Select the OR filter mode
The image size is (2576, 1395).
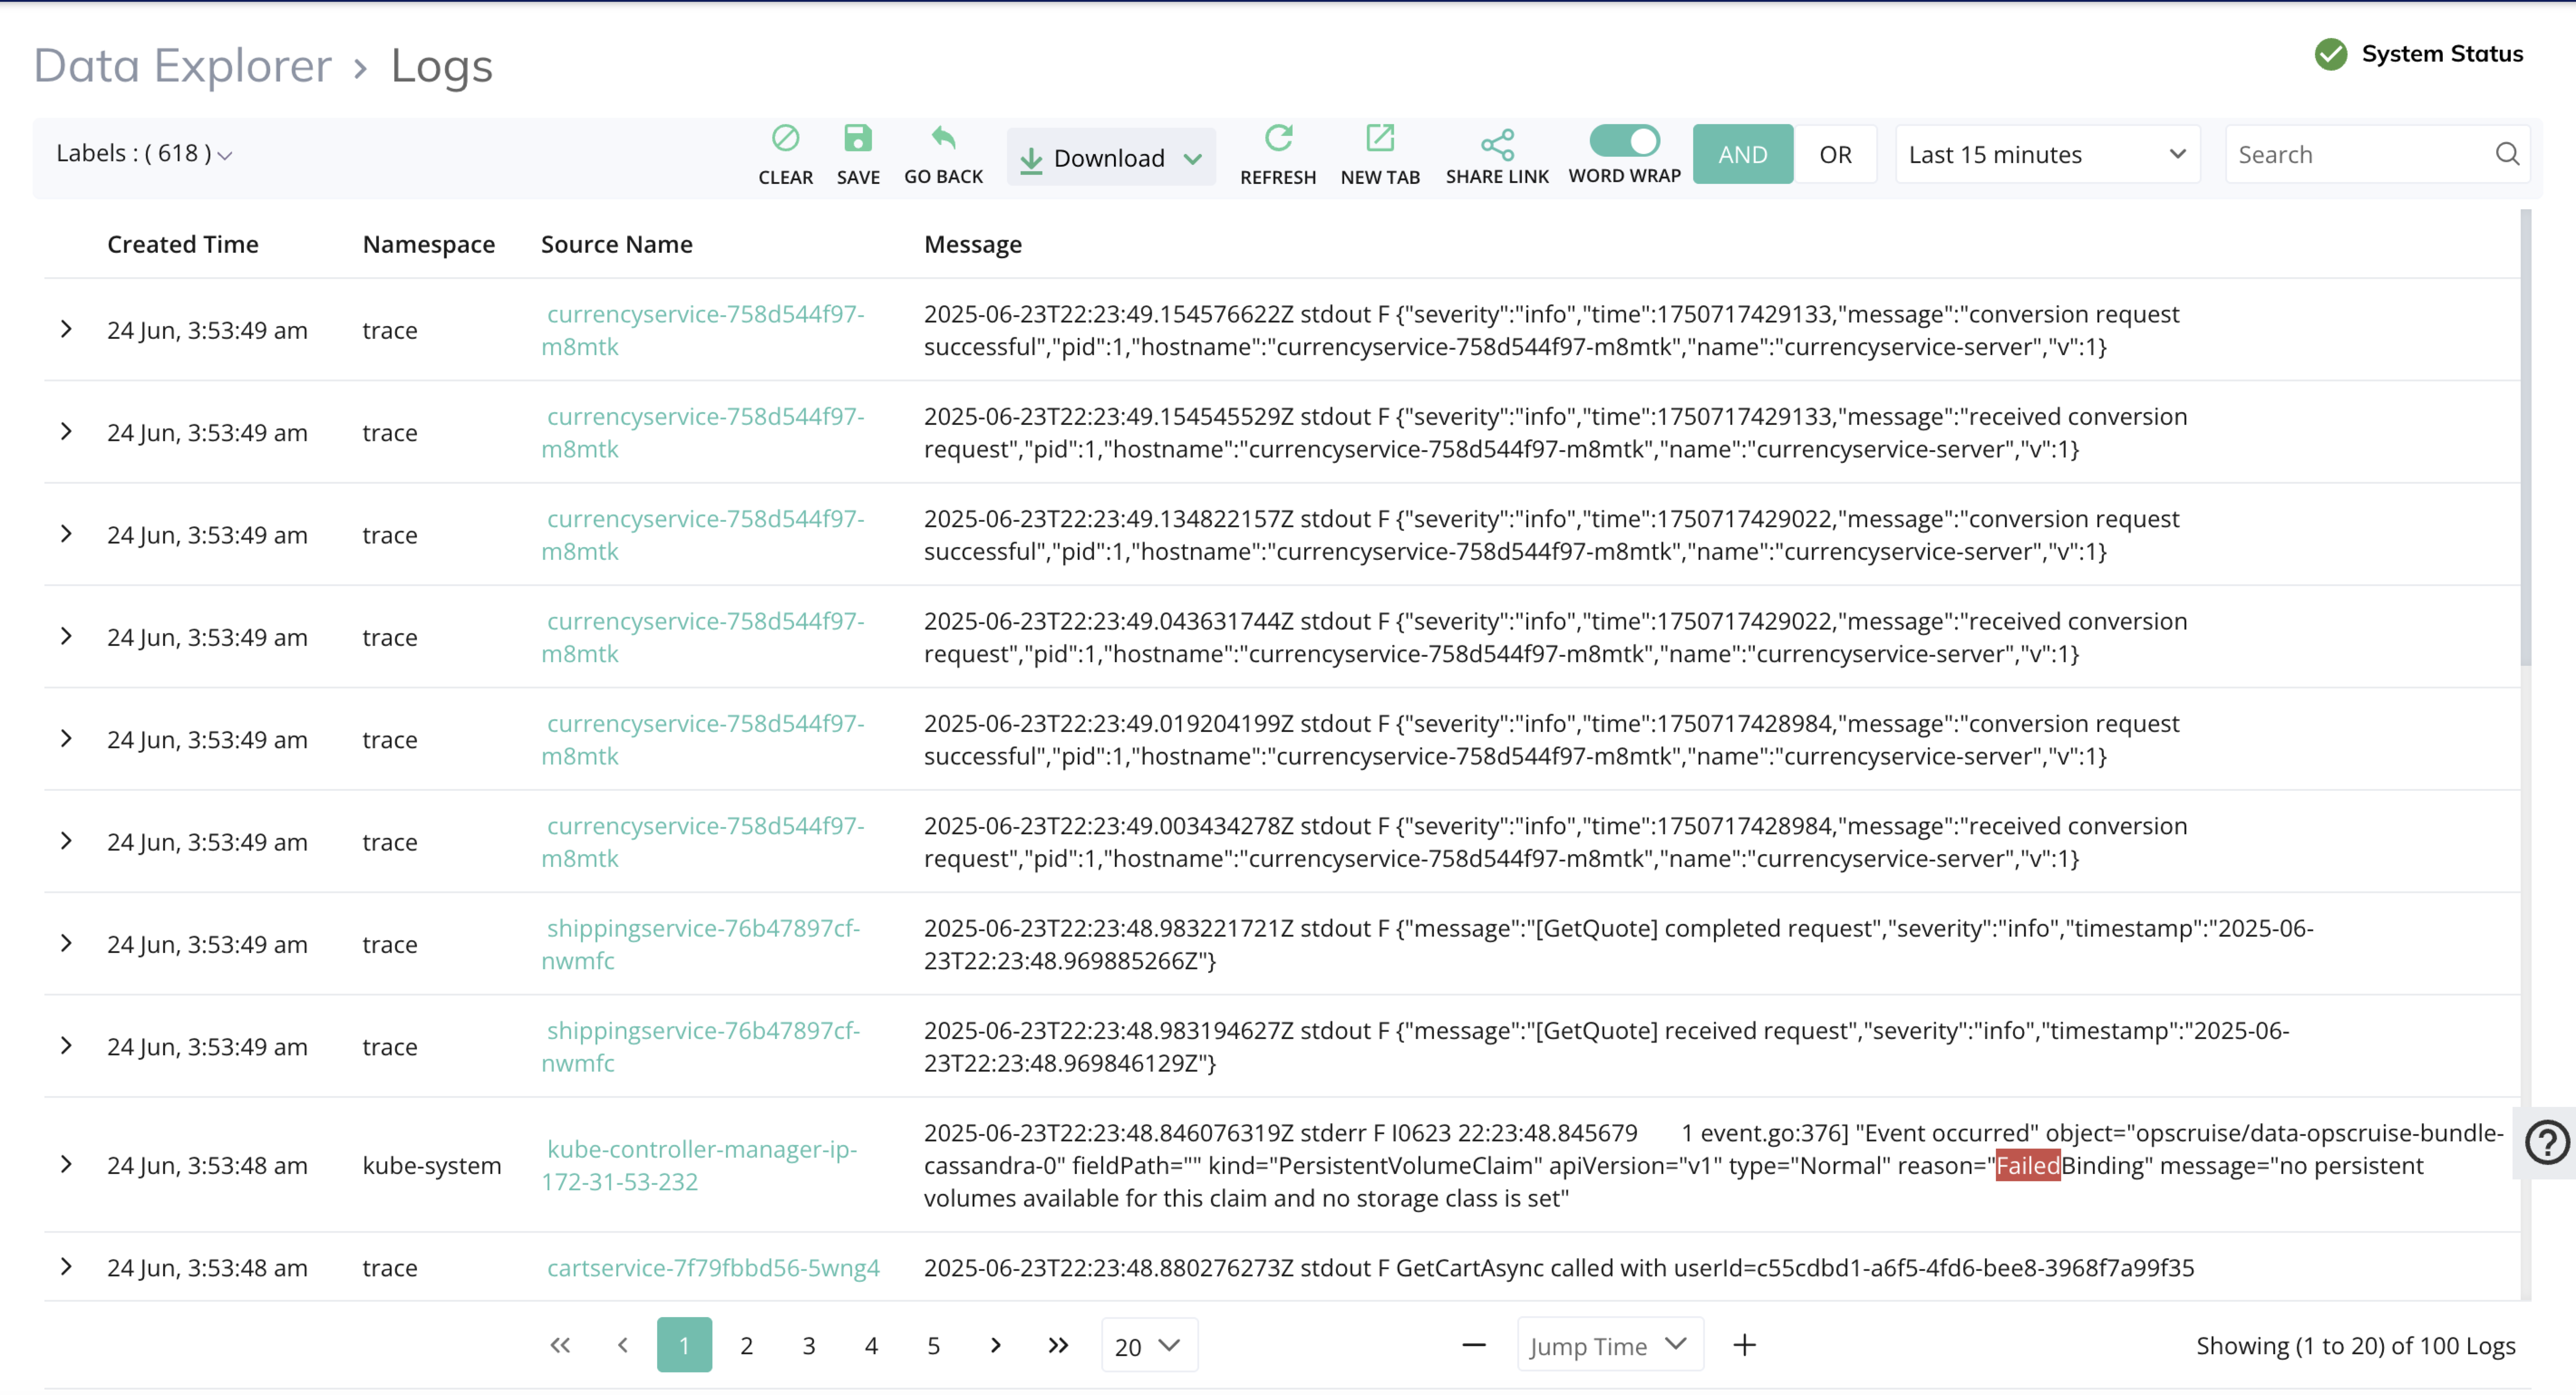pyautogui.click(x=1835, y=154)
